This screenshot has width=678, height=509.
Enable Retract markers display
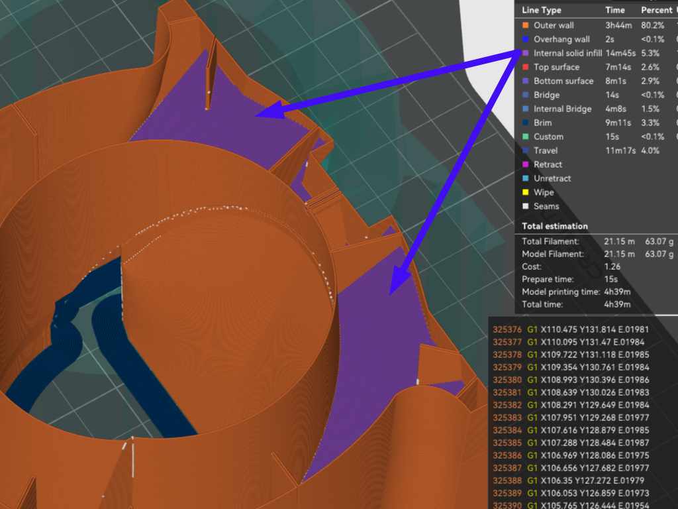tap(548, 164)
